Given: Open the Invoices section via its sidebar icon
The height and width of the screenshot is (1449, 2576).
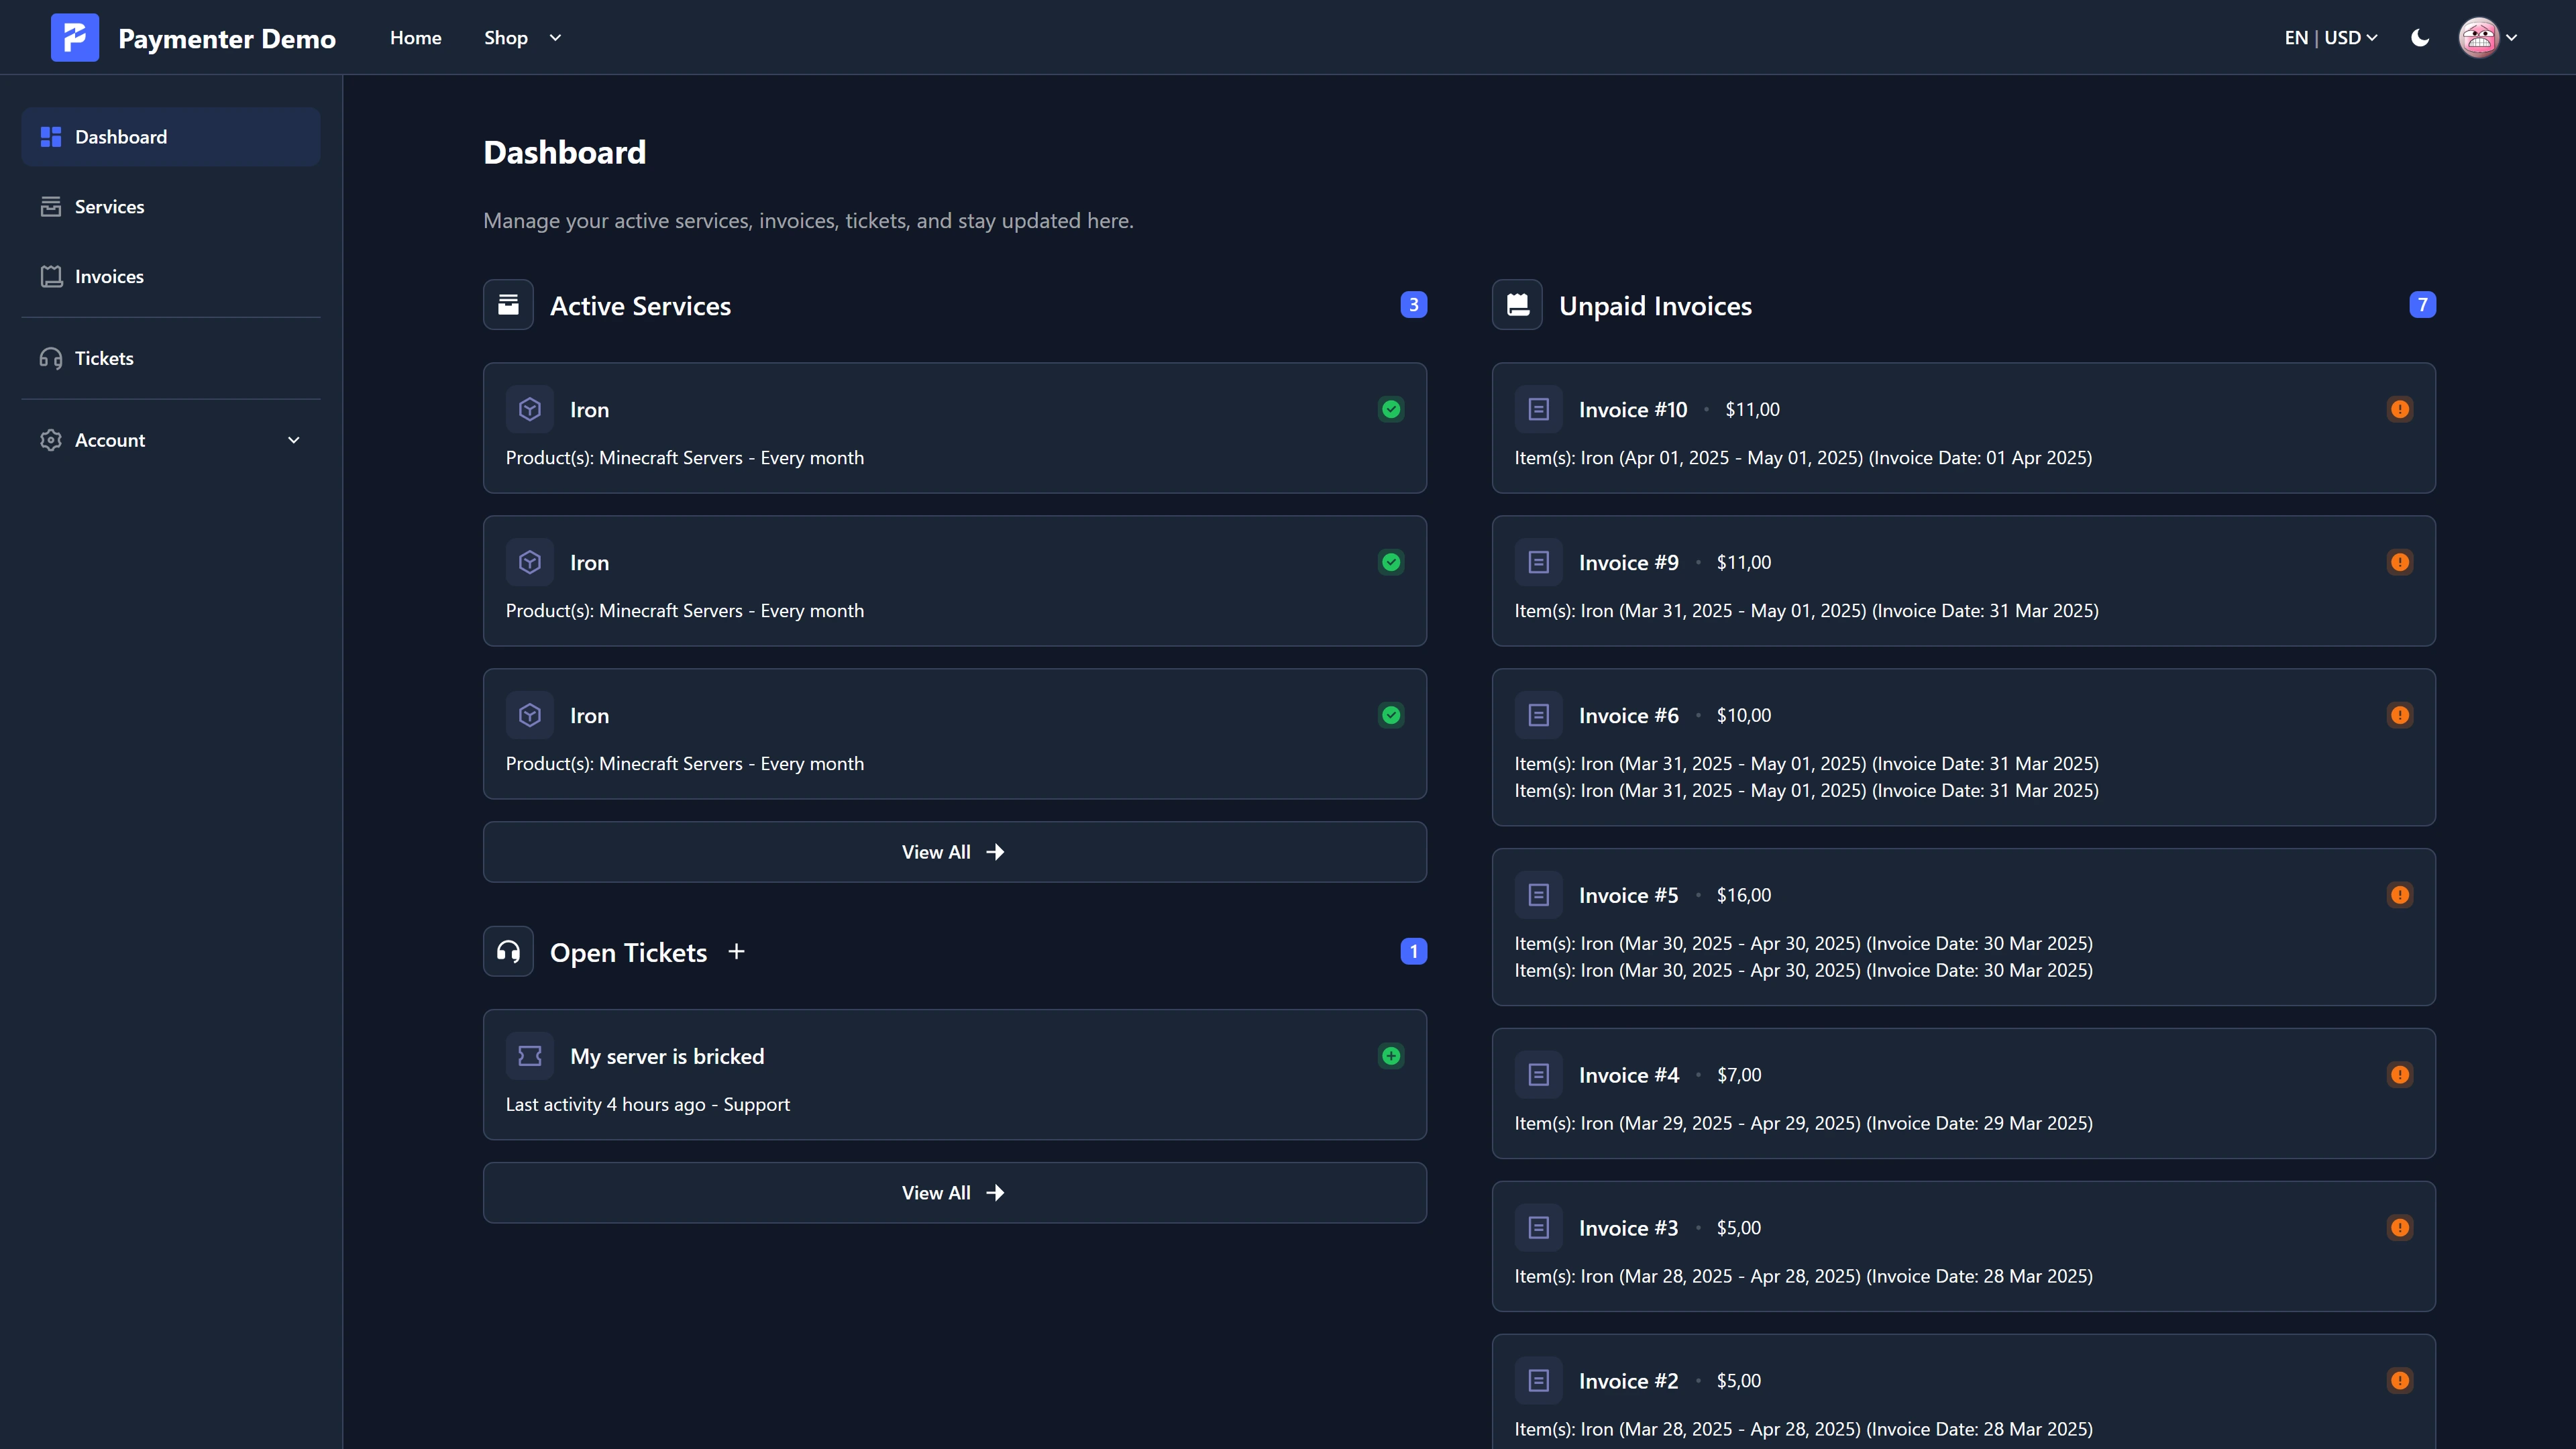Looking at the screenshot, I should (x=51, y=276).
